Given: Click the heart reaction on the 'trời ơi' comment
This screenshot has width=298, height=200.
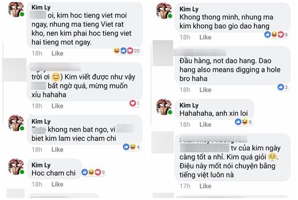Looking at the screenshot, I should coord(133,103).
